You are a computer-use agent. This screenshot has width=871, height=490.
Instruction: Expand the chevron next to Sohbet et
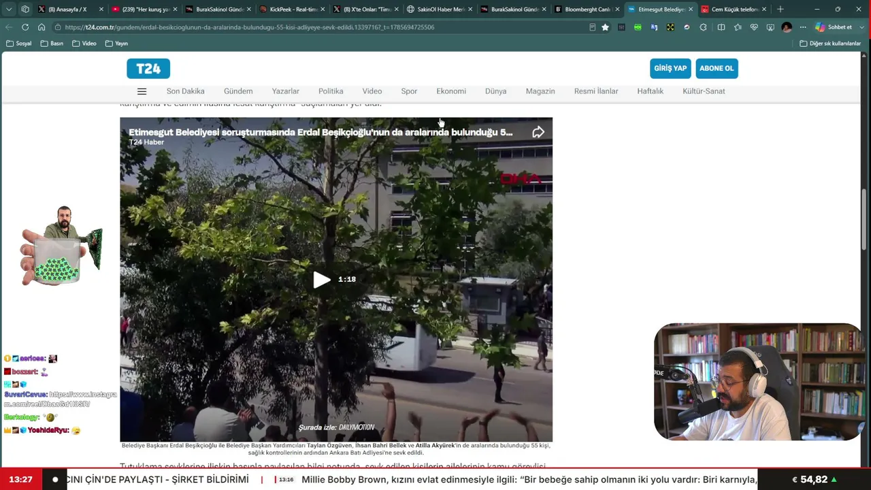pos(861,27)
